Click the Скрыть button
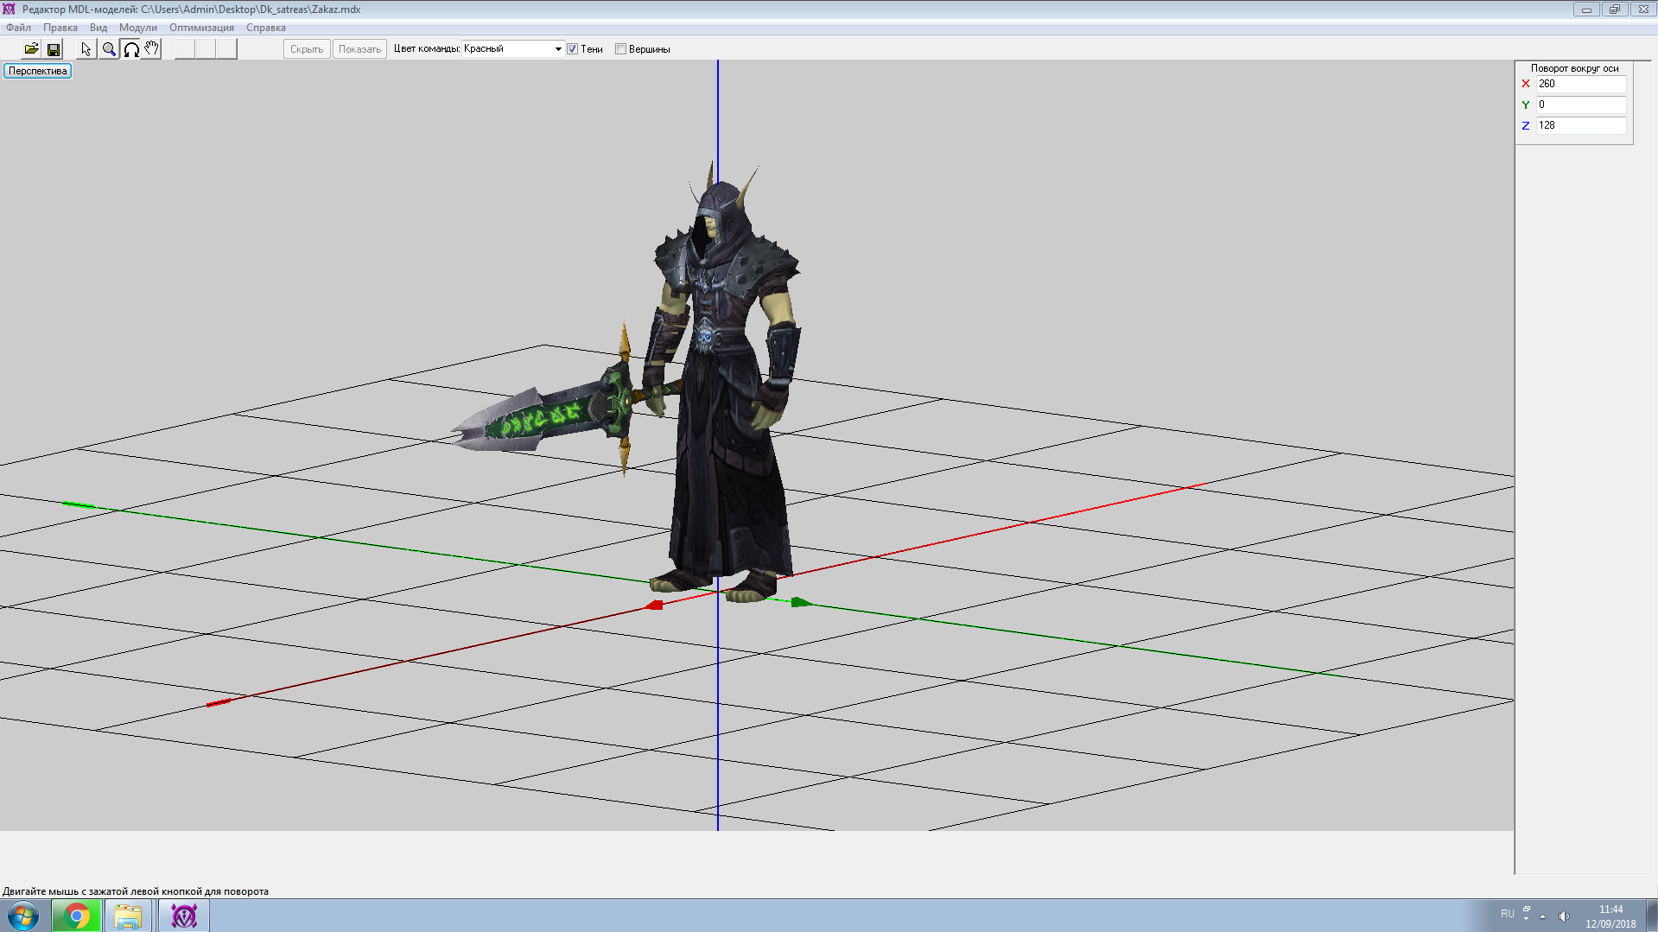The image size is (1658, 932). click(x=307, y=49)
